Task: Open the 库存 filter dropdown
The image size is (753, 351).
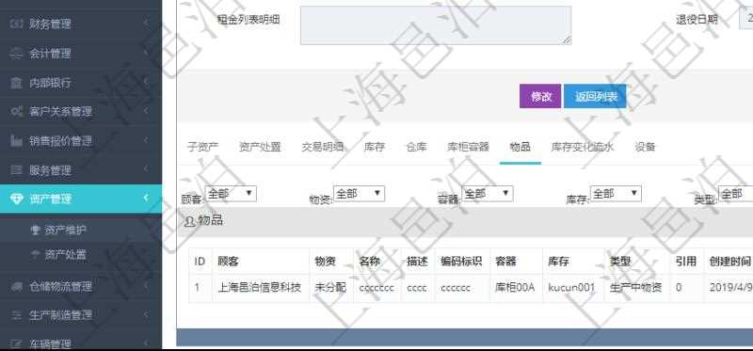Action: [x=616, y=194]
